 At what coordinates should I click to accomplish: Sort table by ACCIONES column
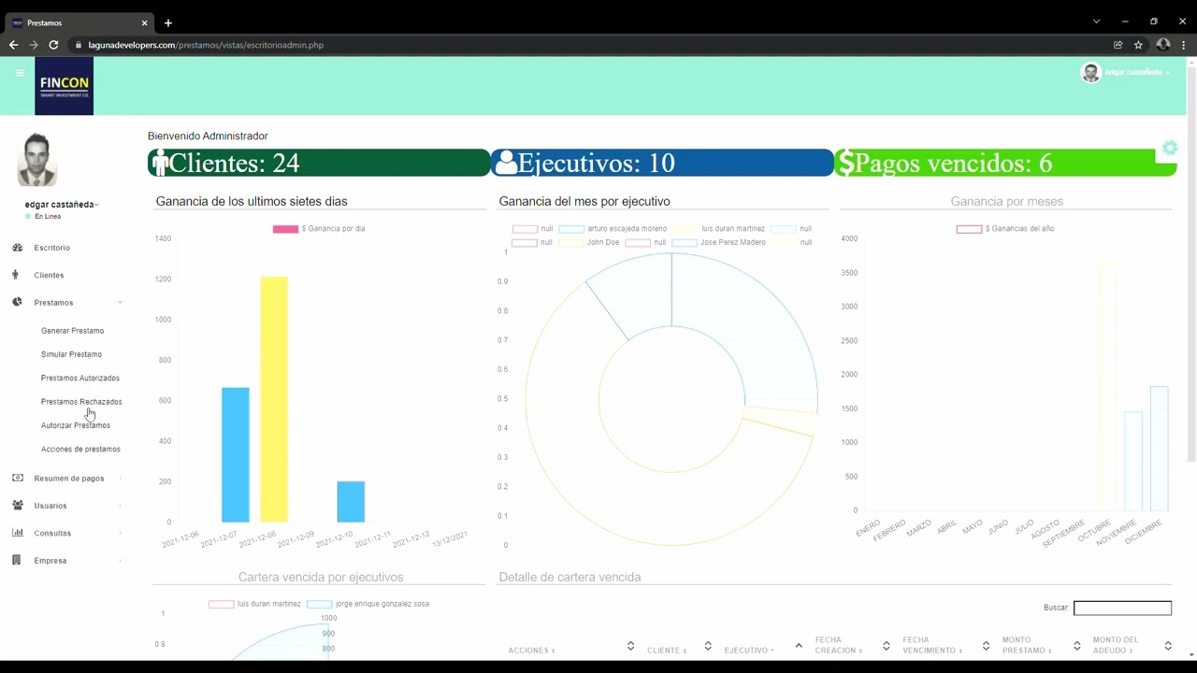click(x=571, y=647)
